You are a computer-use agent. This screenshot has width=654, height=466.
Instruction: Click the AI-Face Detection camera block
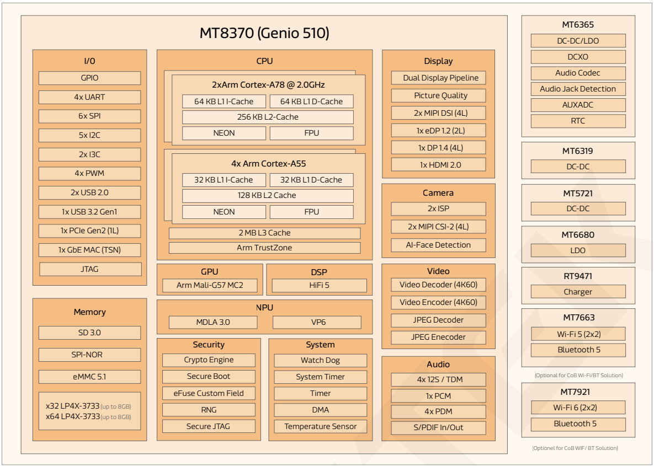438,245
